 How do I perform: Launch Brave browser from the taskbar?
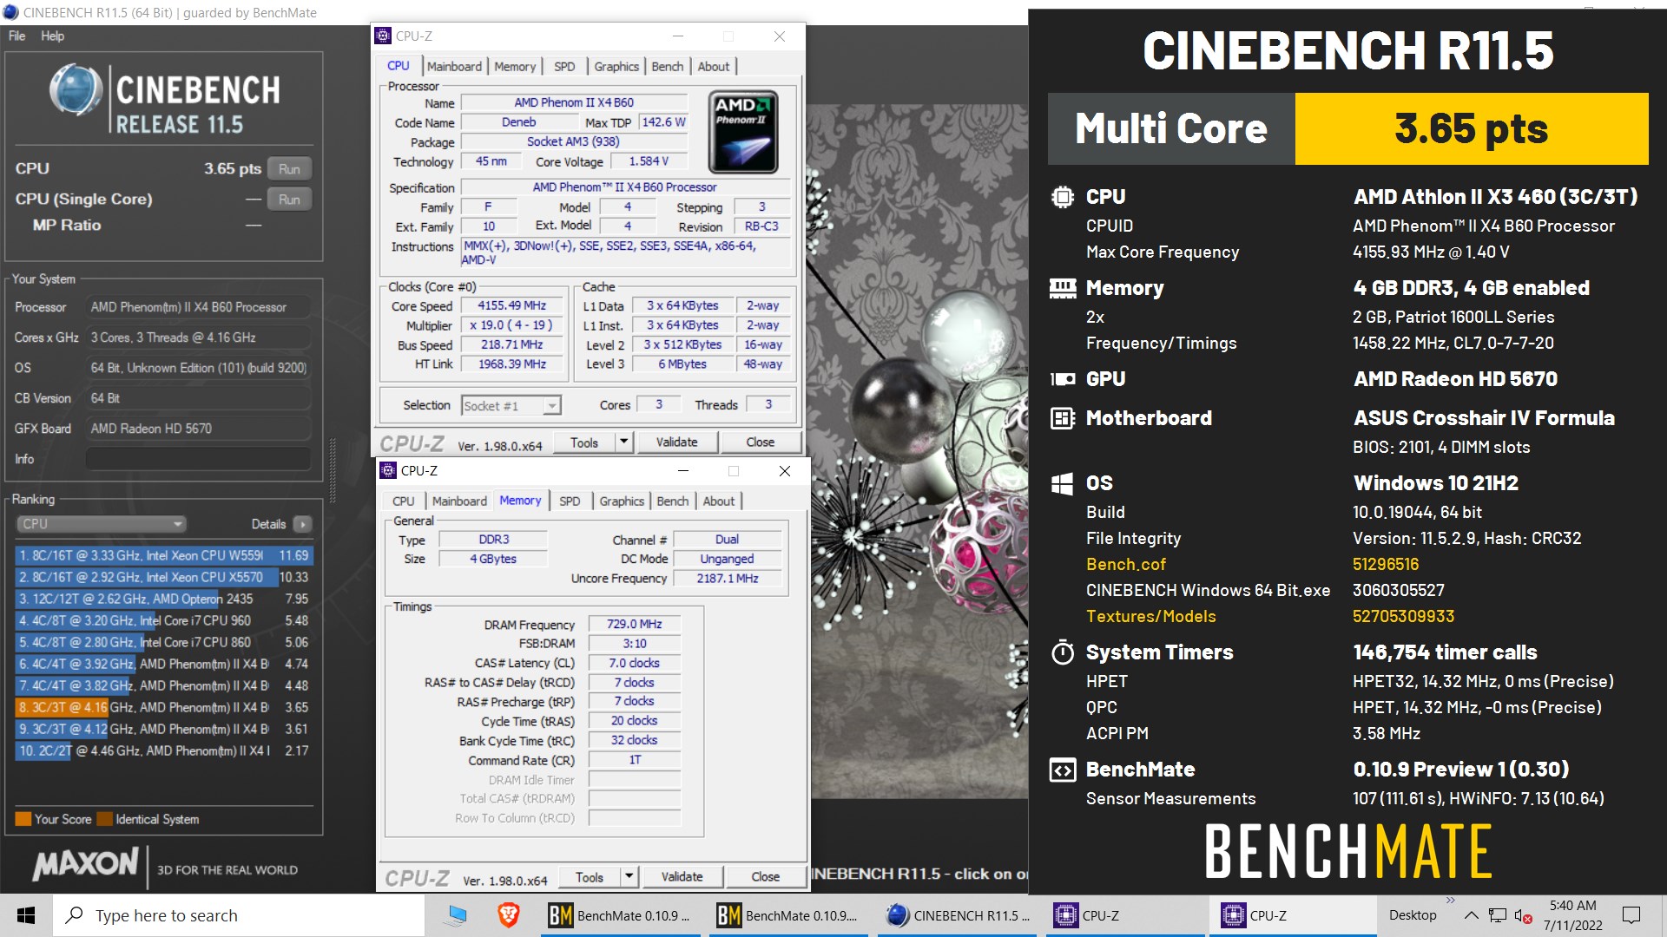(508, 915)
